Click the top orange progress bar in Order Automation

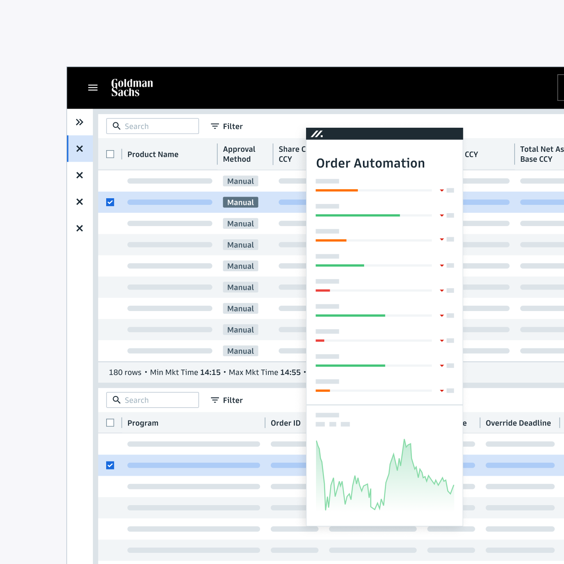(x=336, y=190)
